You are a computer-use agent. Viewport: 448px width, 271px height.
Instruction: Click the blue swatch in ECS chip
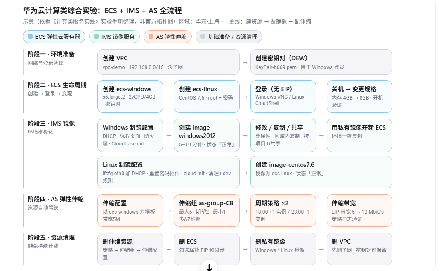30,36
